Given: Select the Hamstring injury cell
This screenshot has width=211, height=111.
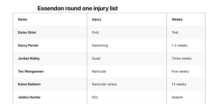Looking at the screenshot, I should [x=127, y=45].
